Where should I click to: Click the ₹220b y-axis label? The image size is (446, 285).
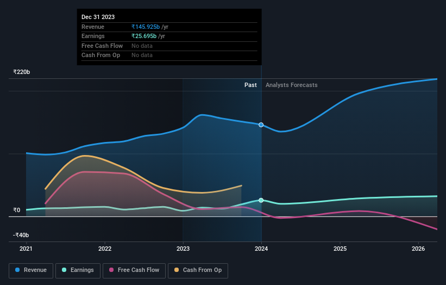pos(21,72)
